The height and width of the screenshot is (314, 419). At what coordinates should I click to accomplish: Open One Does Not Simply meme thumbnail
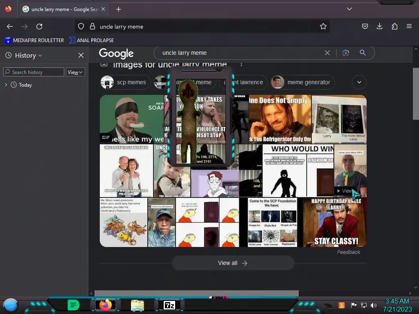280,119
